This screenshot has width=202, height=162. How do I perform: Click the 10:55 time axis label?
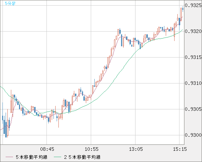(91, 149)
